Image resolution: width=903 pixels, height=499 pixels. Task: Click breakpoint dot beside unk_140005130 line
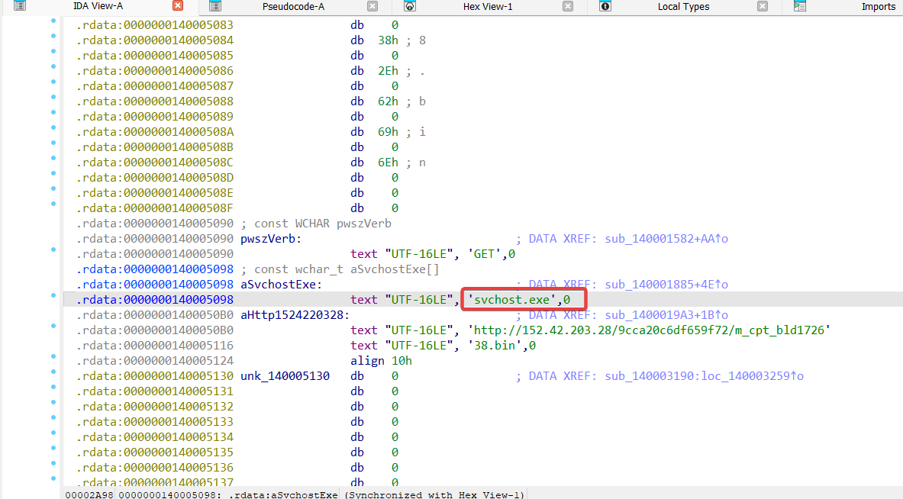53,372
